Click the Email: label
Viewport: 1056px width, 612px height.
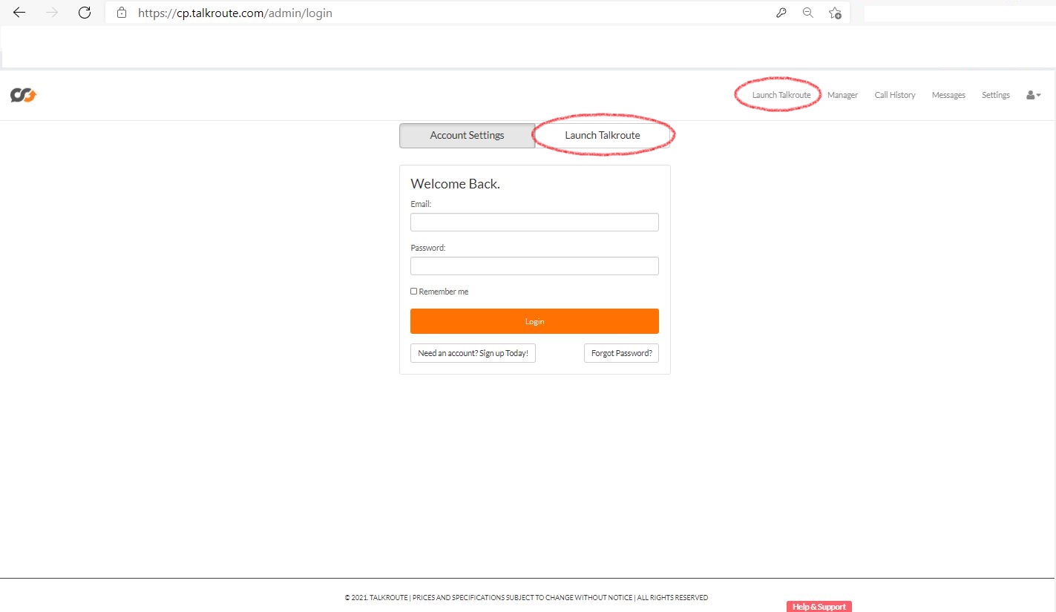pyautogui.click(x=421, y=204)
